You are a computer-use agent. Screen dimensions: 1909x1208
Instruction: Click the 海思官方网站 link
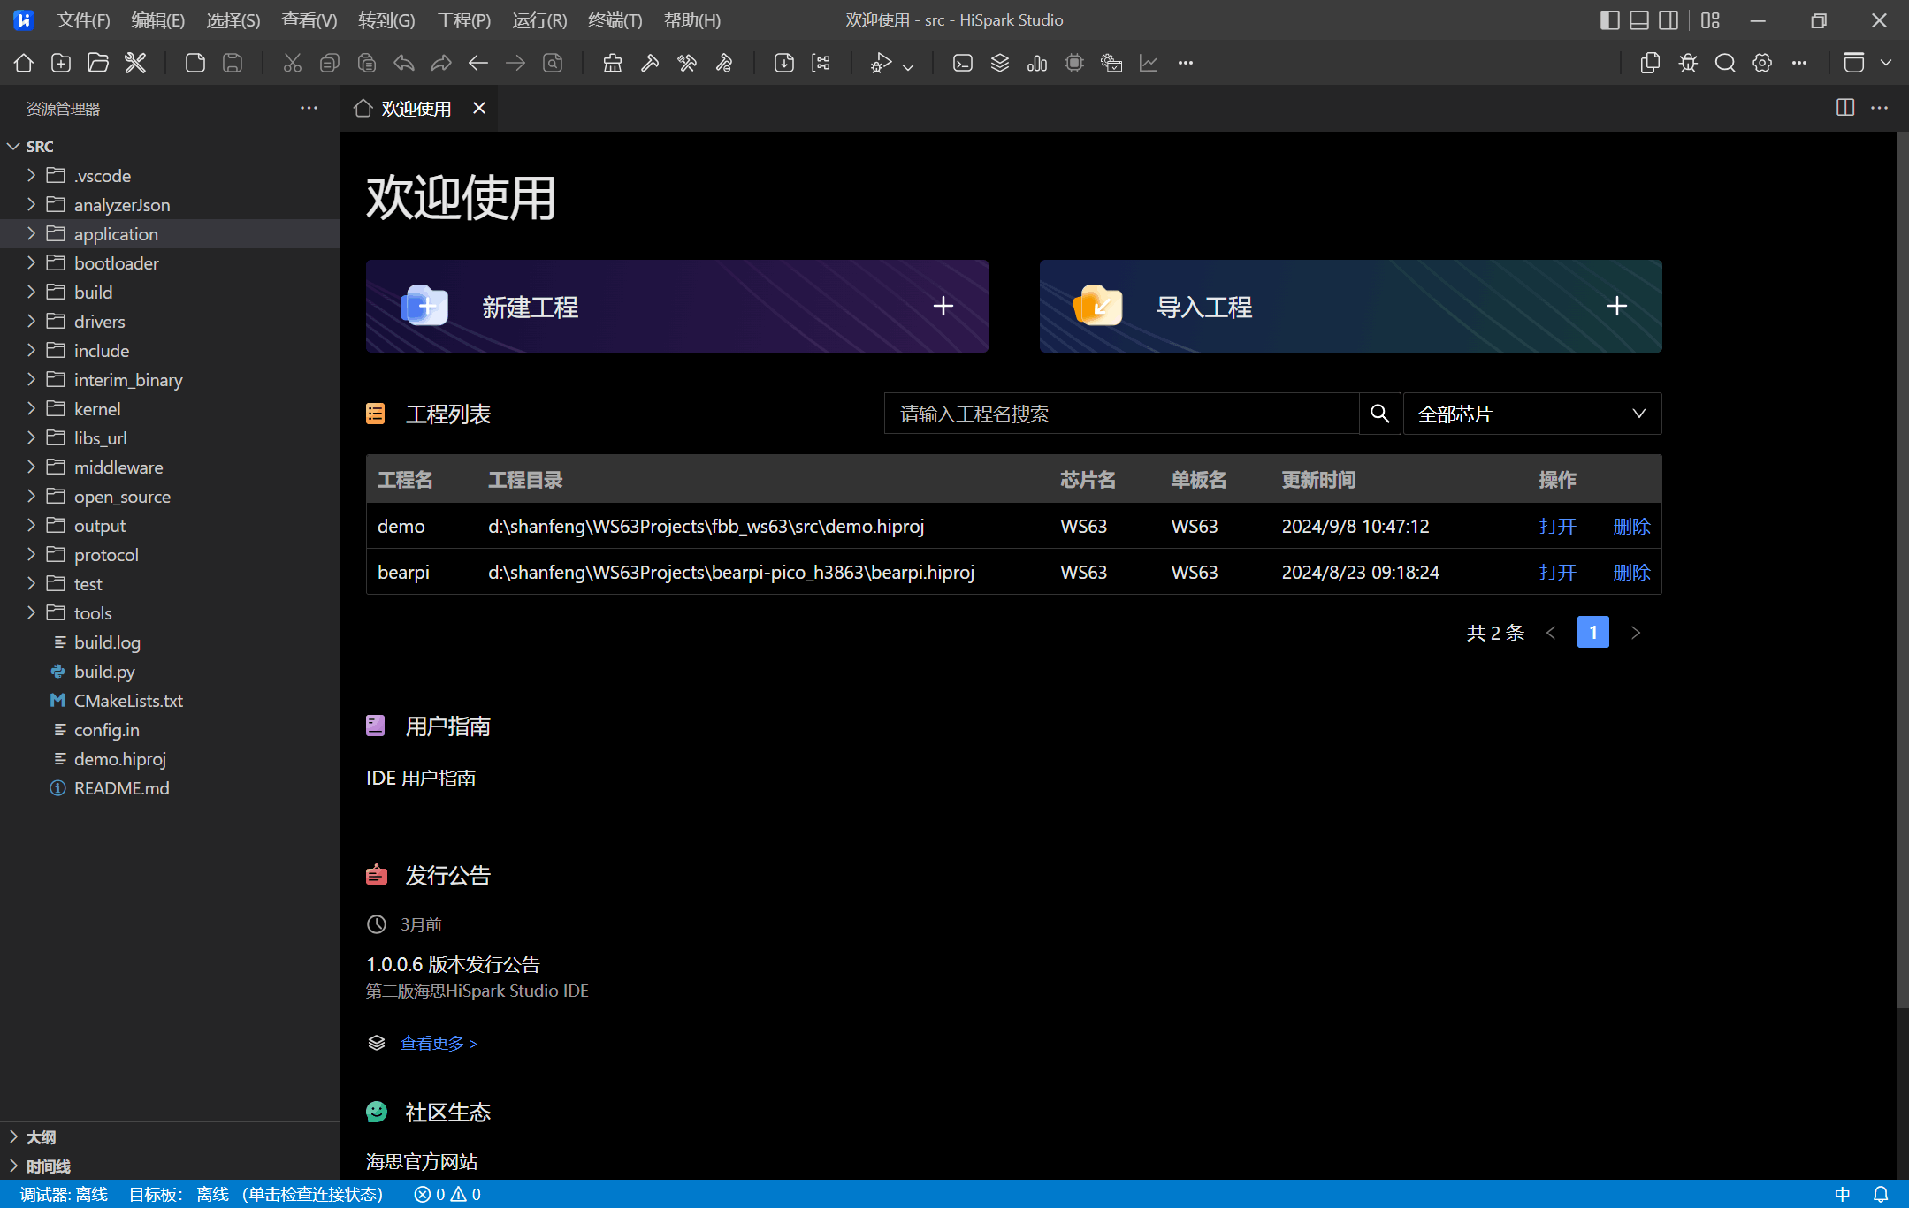coord(422,1161)
